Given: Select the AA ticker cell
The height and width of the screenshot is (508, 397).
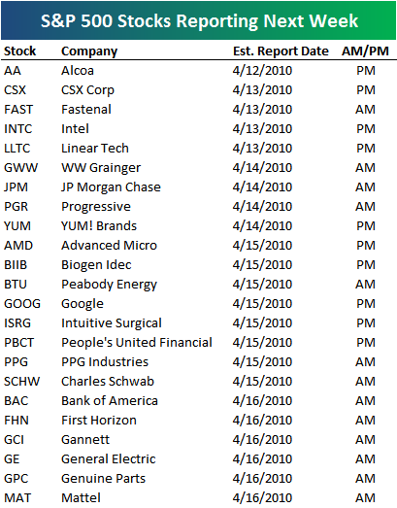Looking at the screenshot, I should click(x=13, y=71).
